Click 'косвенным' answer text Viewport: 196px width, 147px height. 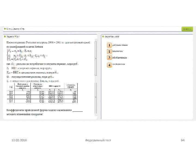tap(118, 64)
